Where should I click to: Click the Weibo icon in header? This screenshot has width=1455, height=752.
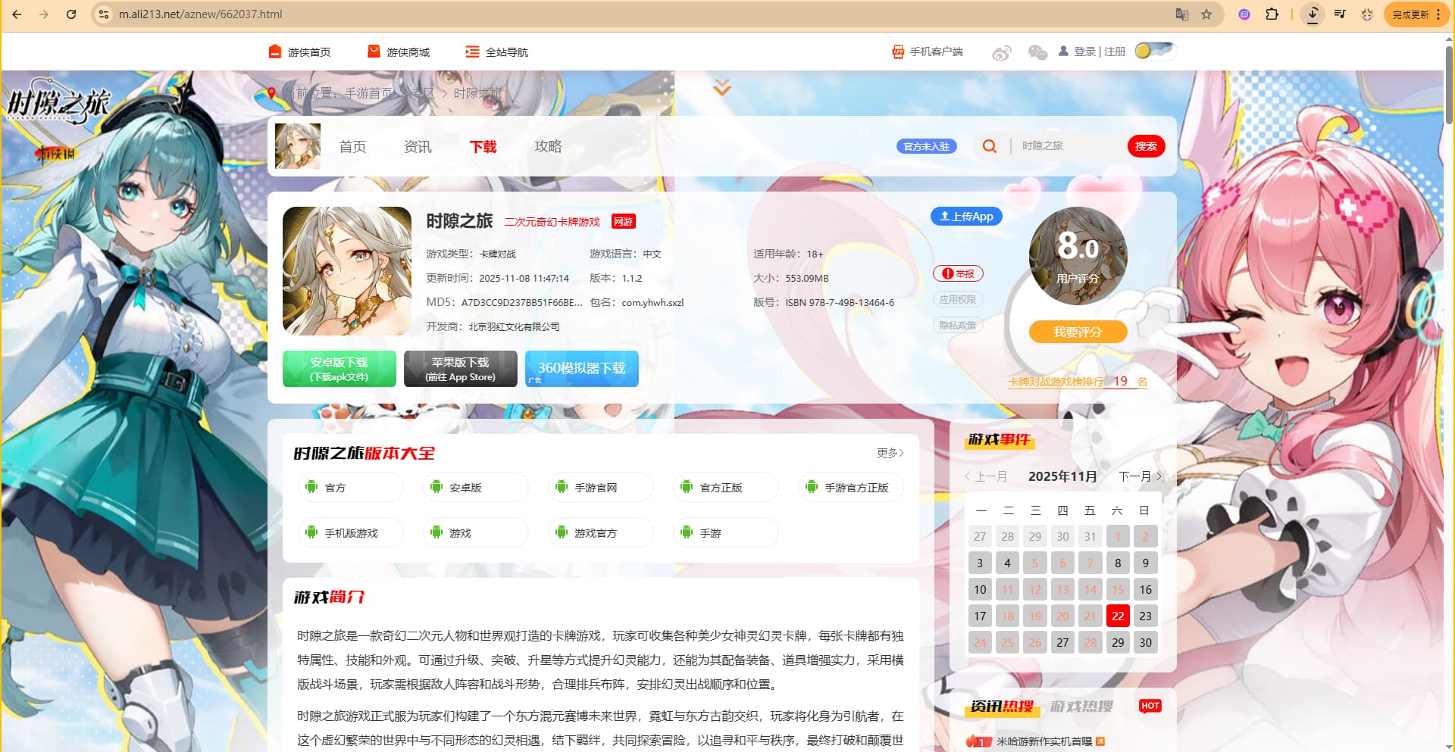point(1001,52)
